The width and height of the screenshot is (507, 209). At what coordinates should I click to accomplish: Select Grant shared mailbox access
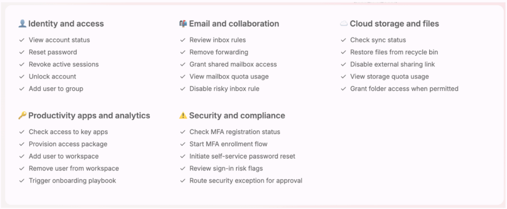[x=233, y=64]
